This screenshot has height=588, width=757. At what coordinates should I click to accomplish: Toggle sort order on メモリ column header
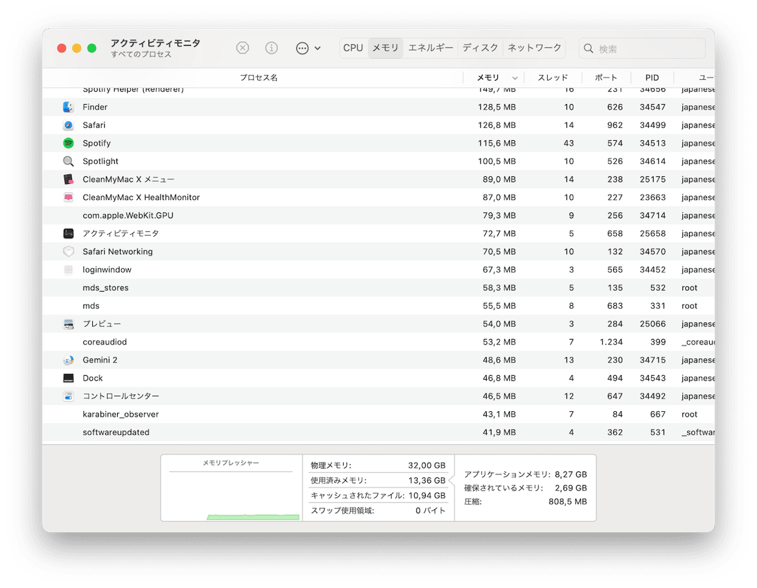(488, 78)
